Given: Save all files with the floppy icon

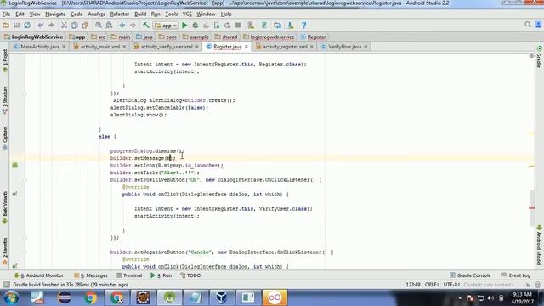Looking at the screenshot, I should [16, 25].
